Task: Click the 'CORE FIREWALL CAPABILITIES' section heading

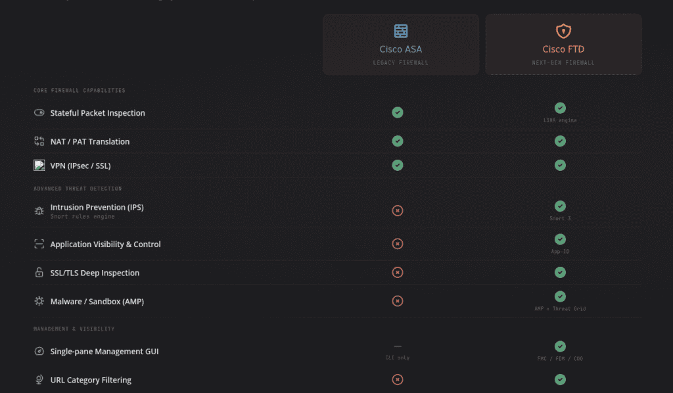Action: click(80, 91)
